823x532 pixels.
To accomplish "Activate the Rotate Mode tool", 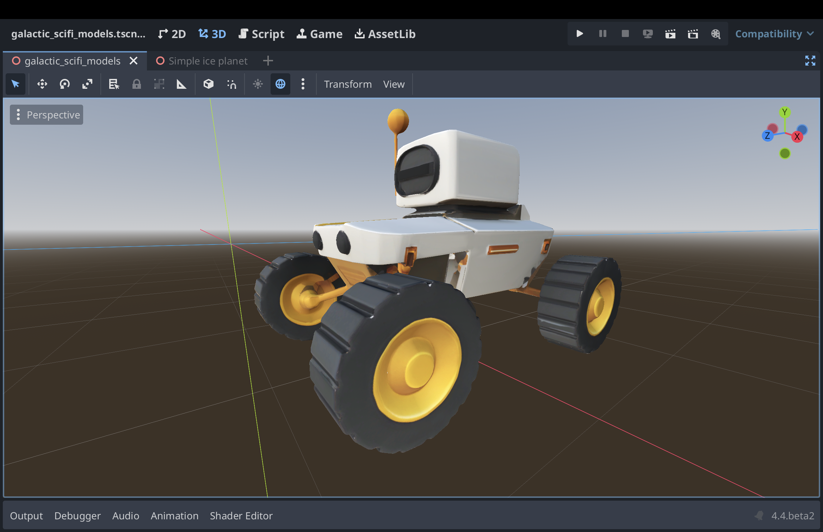I will 65,84.
